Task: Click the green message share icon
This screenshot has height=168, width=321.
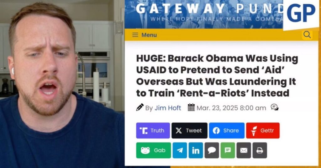Action: coord(228,150)
